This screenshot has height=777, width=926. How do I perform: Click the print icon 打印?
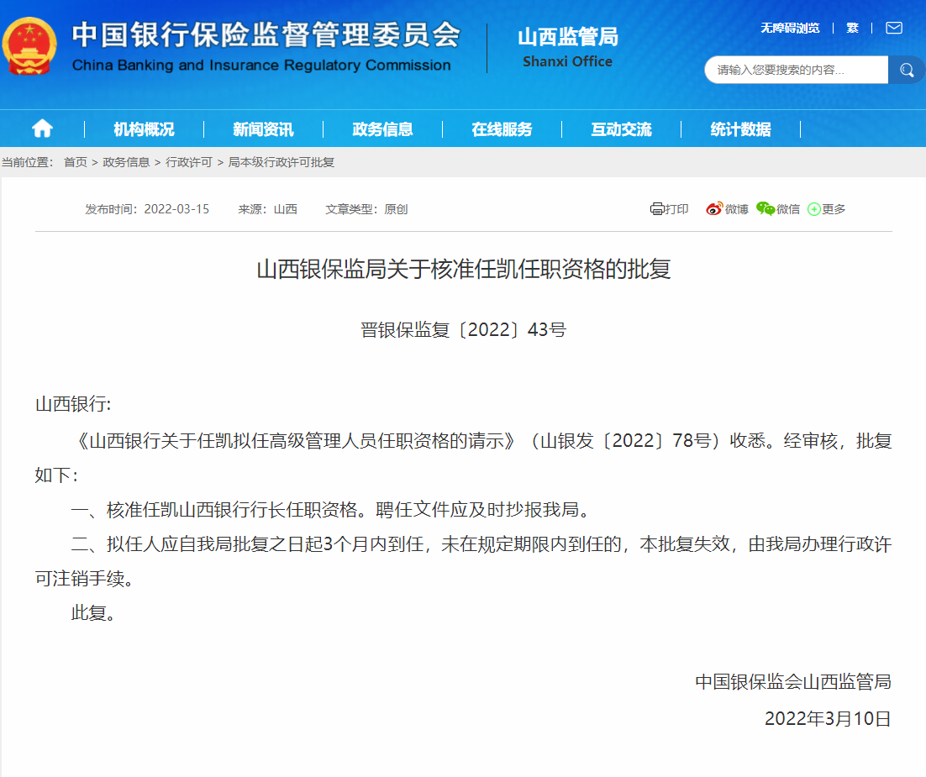pyautogui.click(x=669, y=209)
